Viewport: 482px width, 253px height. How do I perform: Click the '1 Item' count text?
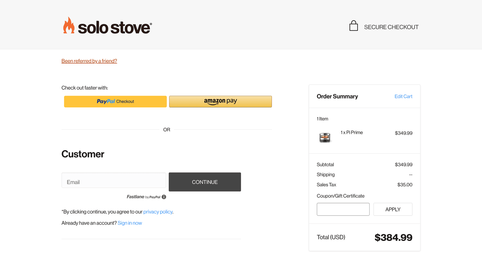322,119
